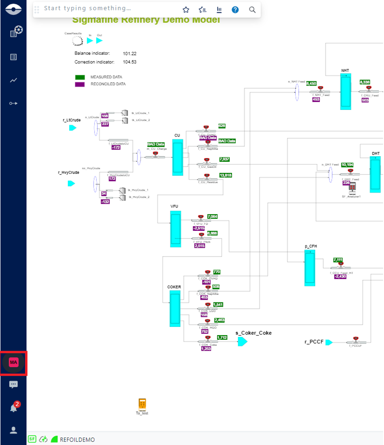Click the SF status bar icon

32,439
